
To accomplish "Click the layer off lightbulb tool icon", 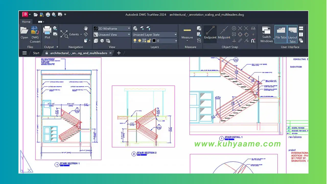I will coord(148,28).
